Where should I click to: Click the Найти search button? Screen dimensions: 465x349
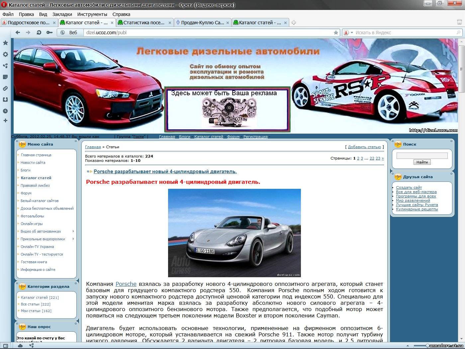(422, 162)
